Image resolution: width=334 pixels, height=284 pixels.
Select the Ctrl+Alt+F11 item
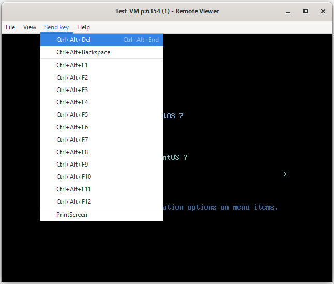click(102, 189)
